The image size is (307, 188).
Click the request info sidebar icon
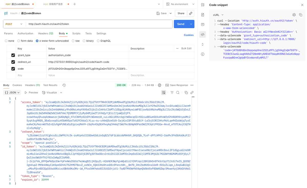click(202, 54)
